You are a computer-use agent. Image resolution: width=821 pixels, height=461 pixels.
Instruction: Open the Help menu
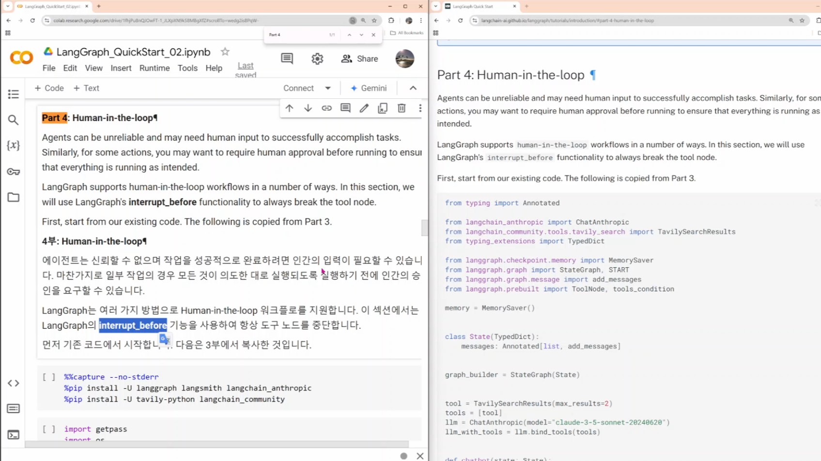(x=214, y=68)
